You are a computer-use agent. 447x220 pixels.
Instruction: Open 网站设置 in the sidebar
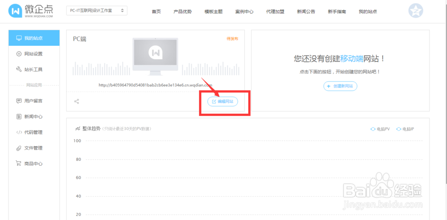pyautogui.click(x=34, y=53)
